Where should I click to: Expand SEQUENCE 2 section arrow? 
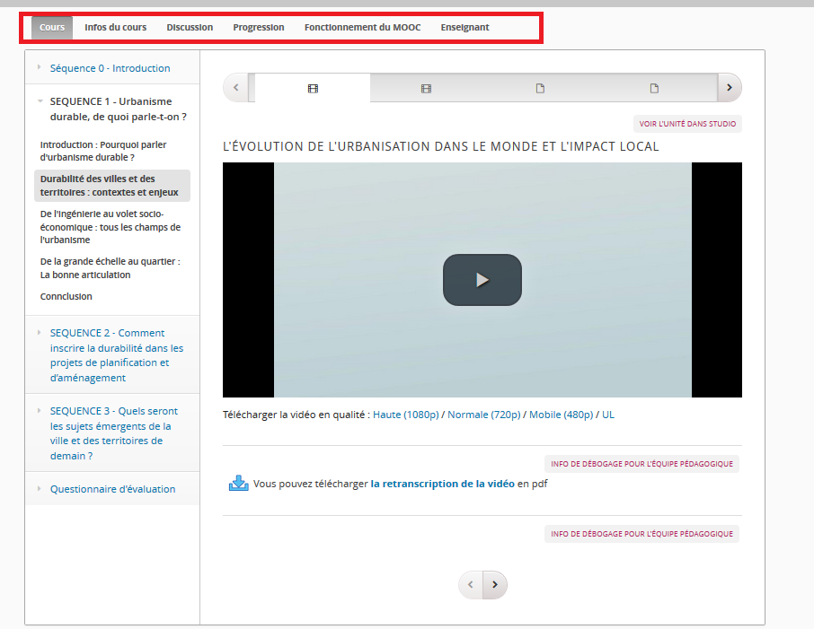(x=40, y=332)
